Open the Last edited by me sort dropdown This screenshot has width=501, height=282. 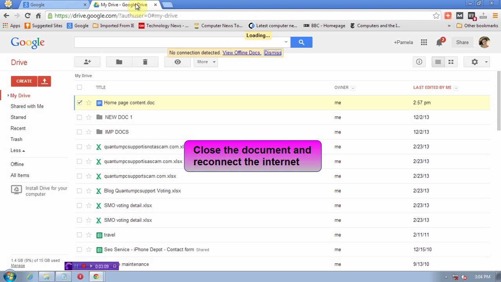[456, 88]
